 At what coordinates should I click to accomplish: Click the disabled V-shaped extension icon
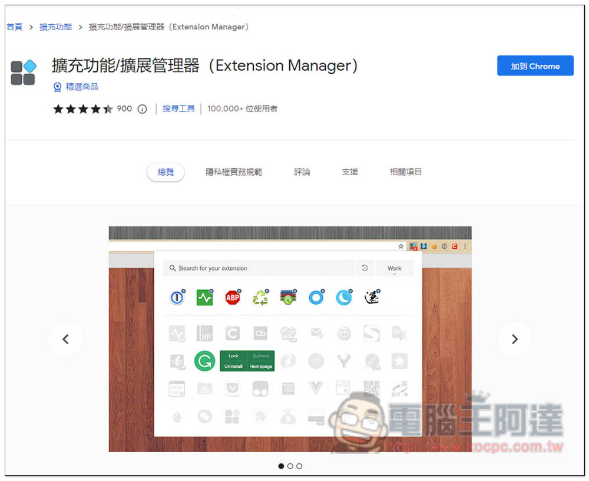316,388
